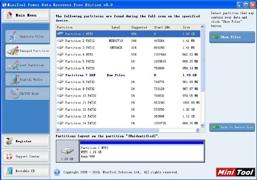
Task: Click the Partition 14 FAT32 text
Action: pyautogui.click(x=80, y=123)
